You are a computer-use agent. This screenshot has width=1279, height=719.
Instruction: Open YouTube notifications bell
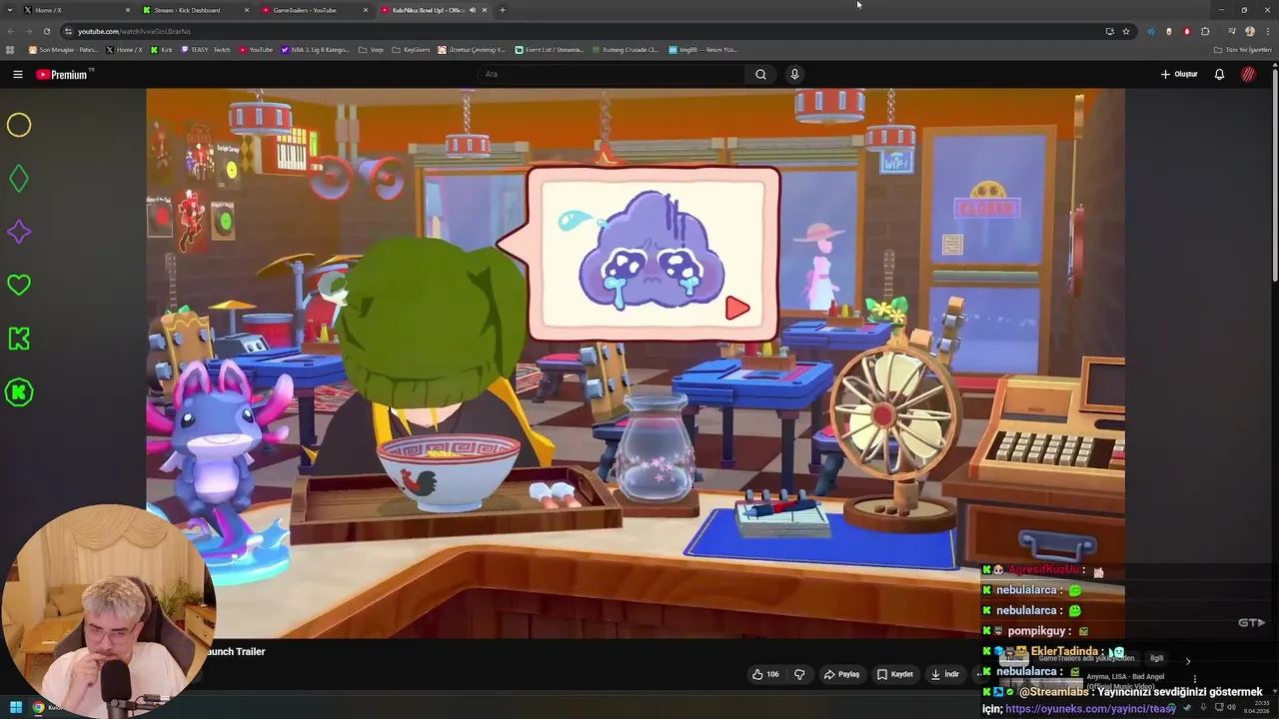[1219, 74]
